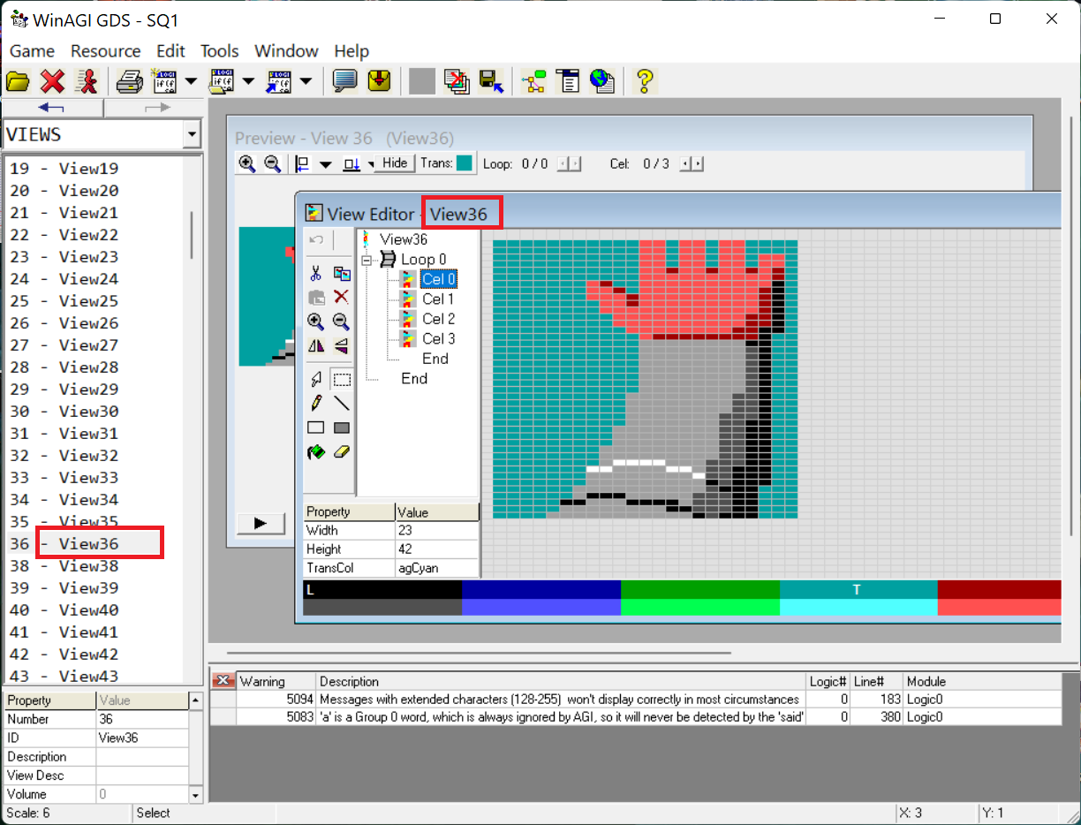The height and width of the screenshot is (825, 1081).
Task: Activate the paint bucket fill tool
Action: pos(315,451)
